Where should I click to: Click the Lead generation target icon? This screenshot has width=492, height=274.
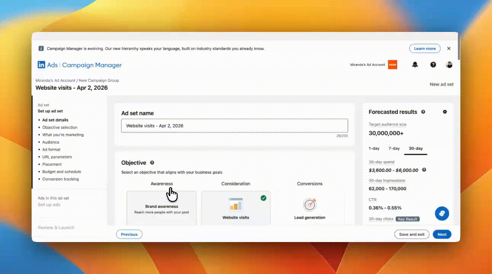pos(310,205)
